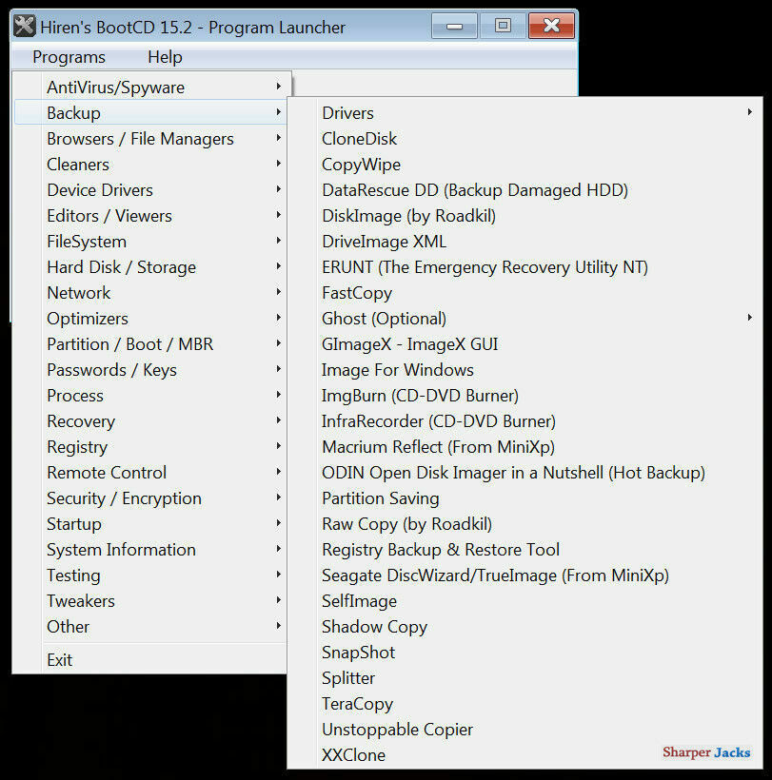Launch ImgBurn (CD-DVD Burner)
This screenshot has height=780, width=772.
click(525, 396)
